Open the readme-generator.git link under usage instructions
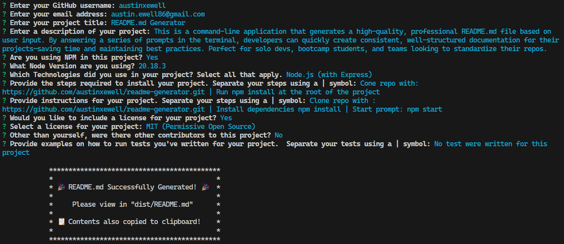This screenshot has width=564, height=244. [104, 109]
